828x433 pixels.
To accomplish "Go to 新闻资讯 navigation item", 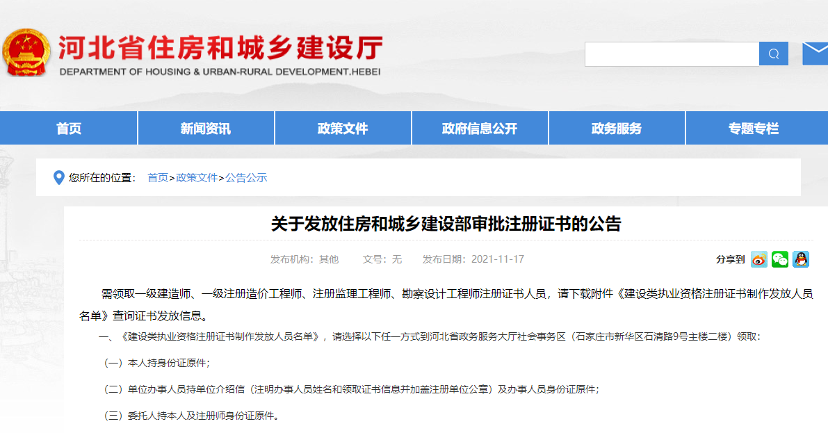I will click(x=206, y=129).
